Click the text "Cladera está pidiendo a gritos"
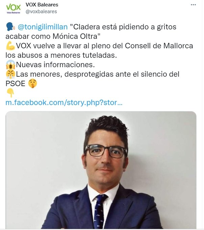Image resolution: width=204 pixels, height=230 pixels. pyautogui.click(x=123, y=27)
